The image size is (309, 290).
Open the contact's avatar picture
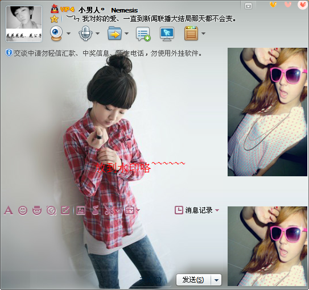click(24, 24)
